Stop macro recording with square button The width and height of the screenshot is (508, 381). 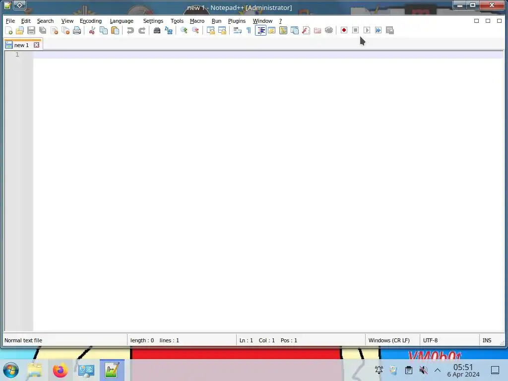click(x=355, y=30)
